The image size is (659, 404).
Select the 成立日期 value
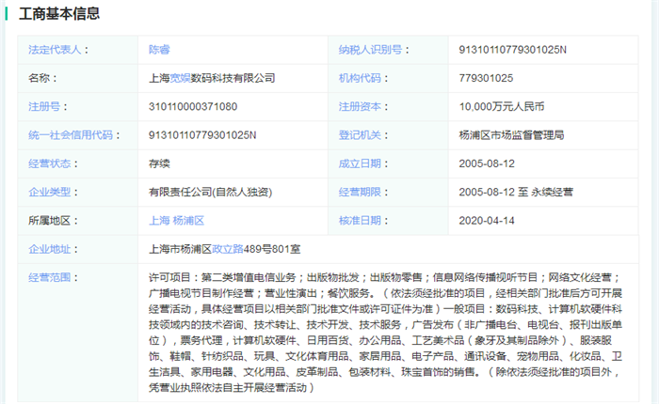coord(487,163)
